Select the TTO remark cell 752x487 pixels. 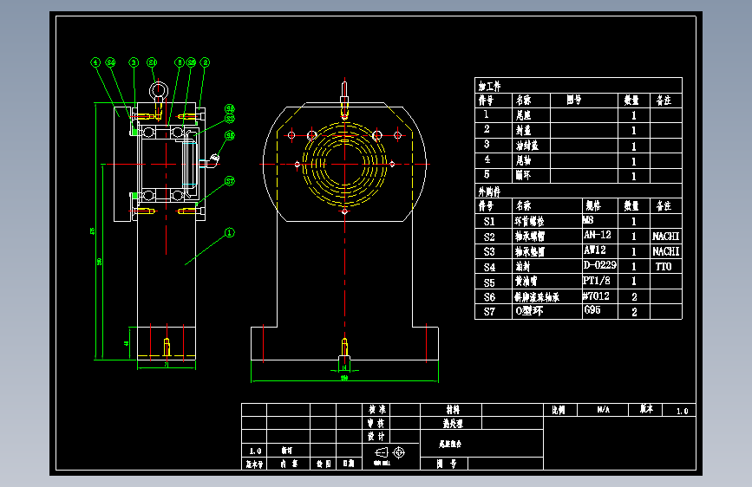click(x=664, y=267)
